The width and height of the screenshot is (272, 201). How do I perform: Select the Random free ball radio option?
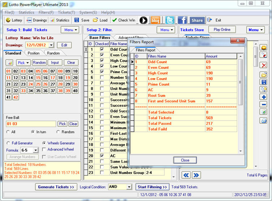pos(58,132)
